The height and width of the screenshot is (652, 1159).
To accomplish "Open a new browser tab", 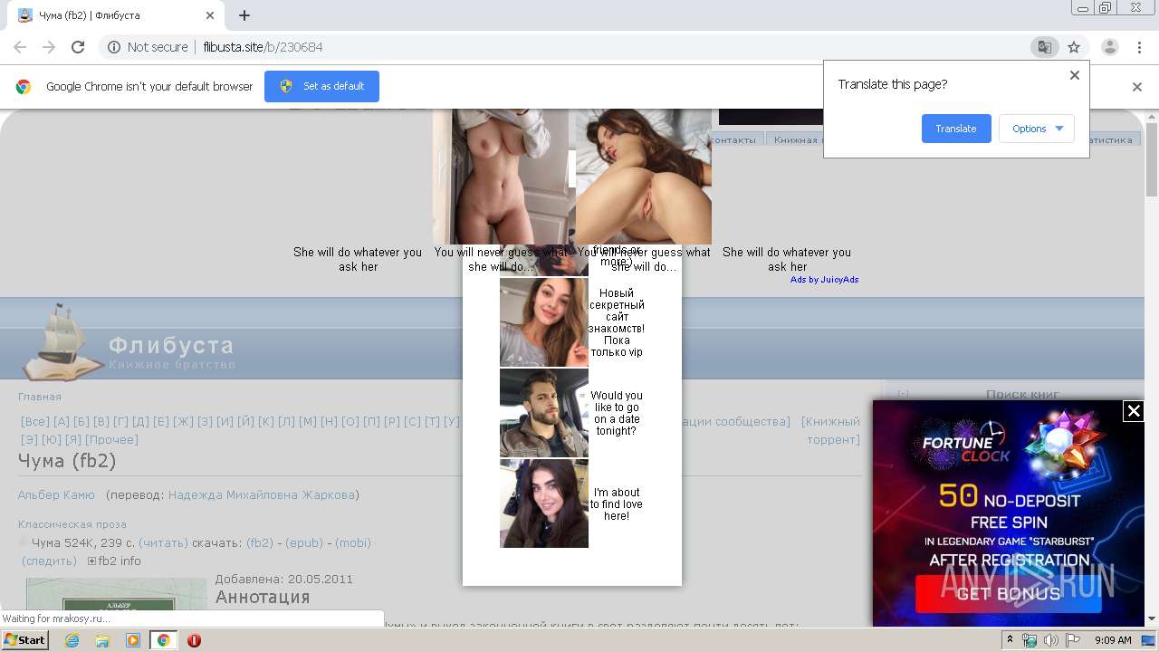I will (x=244, y=15).
